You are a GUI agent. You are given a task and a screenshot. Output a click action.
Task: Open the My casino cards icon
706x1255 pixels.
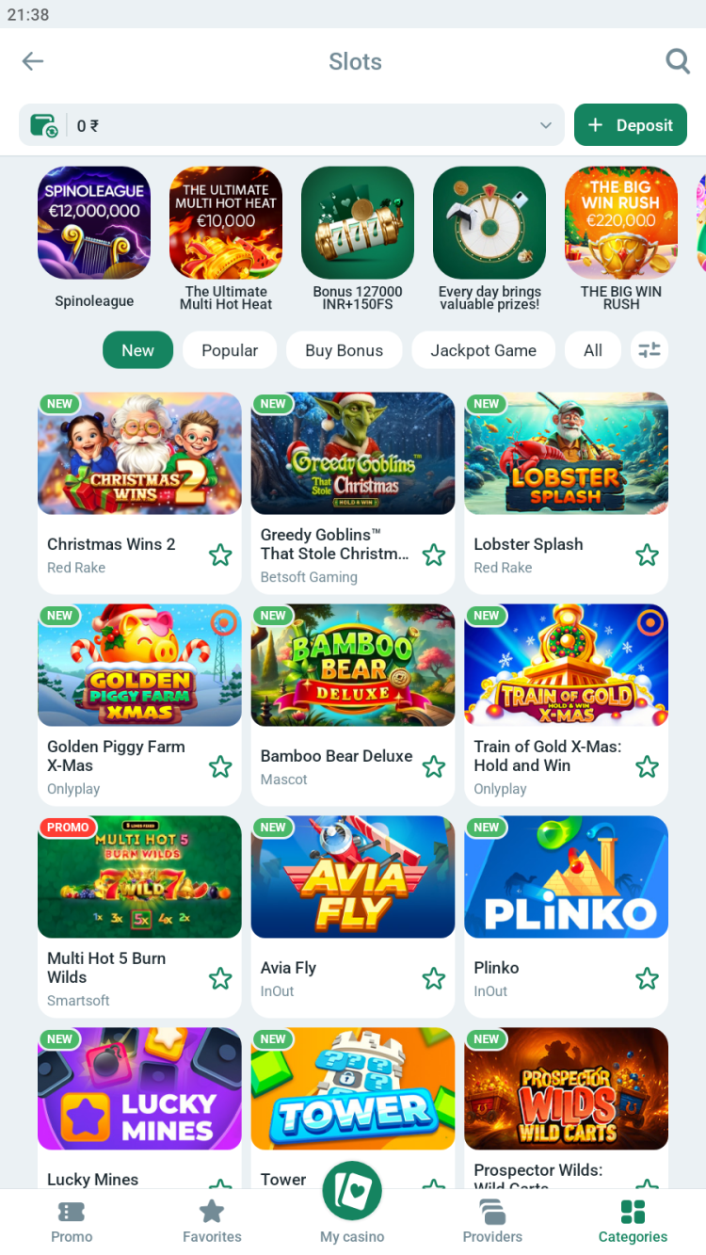coord(352,1191)
